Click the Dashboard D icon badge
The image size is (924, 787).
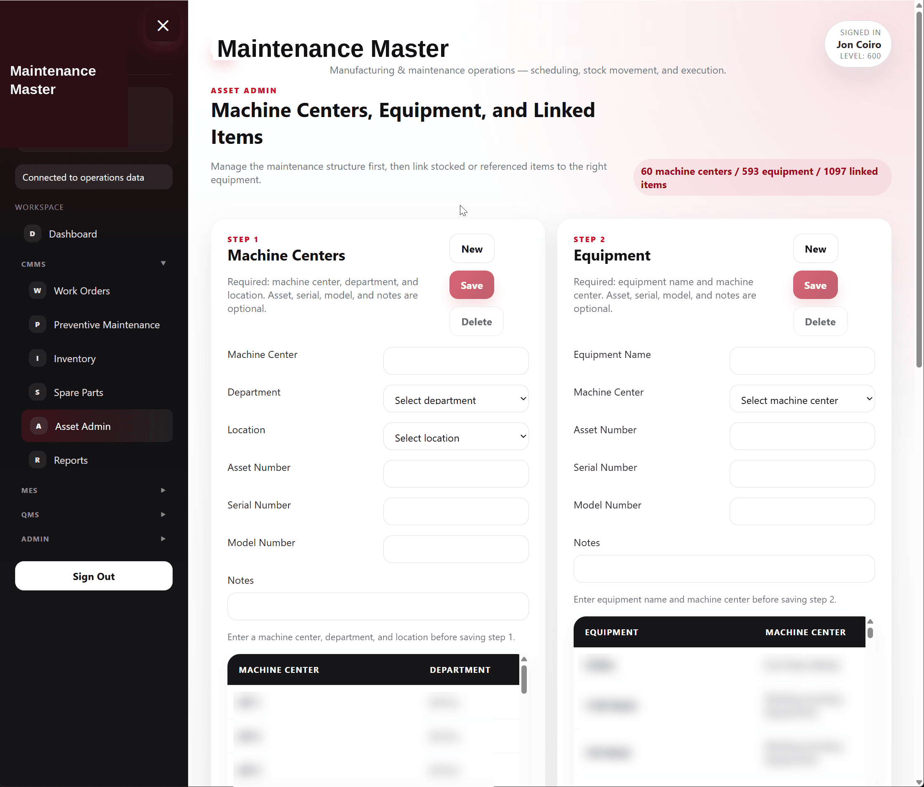click(x=32, y=234)
